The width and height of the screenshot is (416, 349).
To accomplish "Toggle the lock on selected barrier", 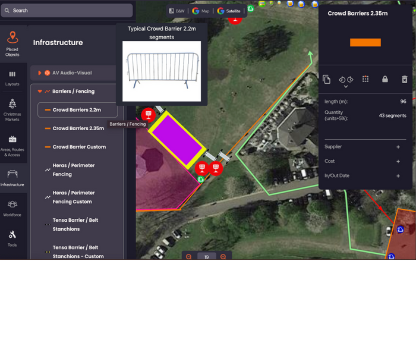I will pyautogui.click(x=385, y=79).
